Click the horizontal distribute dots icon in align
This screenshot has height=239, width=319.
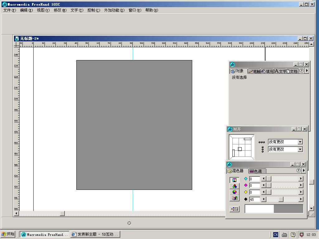[262, 142]
